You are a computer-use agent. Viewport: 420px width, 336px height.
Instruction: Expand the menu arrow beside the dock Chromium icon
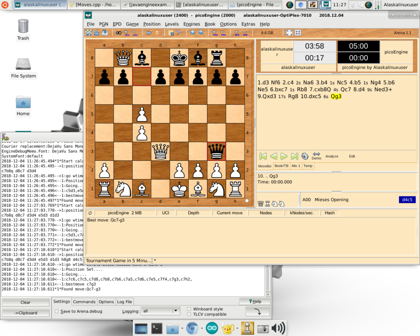[x=202, y=328]
